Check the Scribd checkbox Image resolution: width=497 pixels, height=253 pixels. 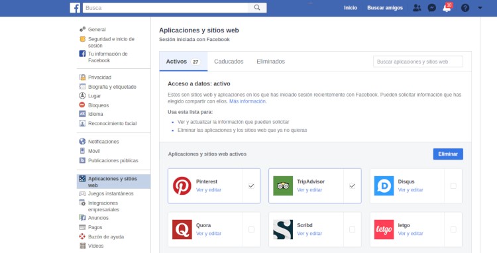[352, 230]
